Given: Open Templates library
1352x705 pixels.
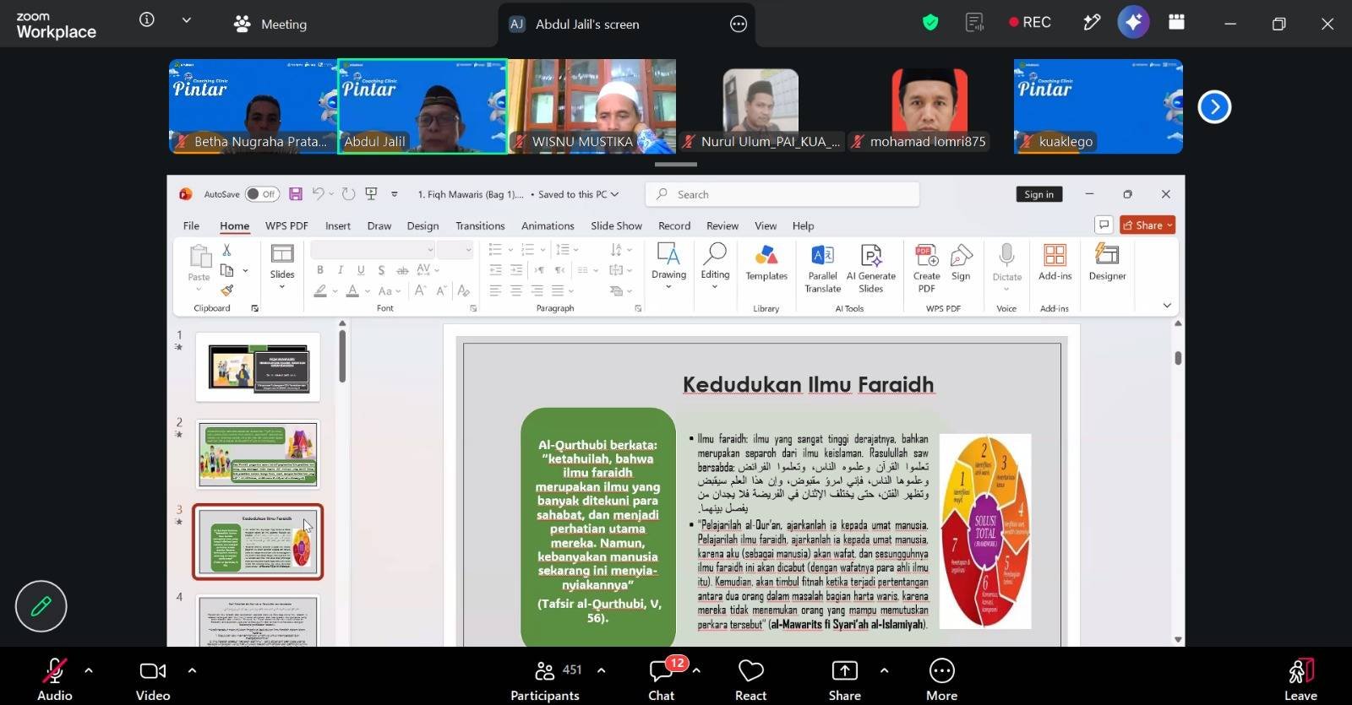Looking at the screenshot, I should click(x=766, y=263).
